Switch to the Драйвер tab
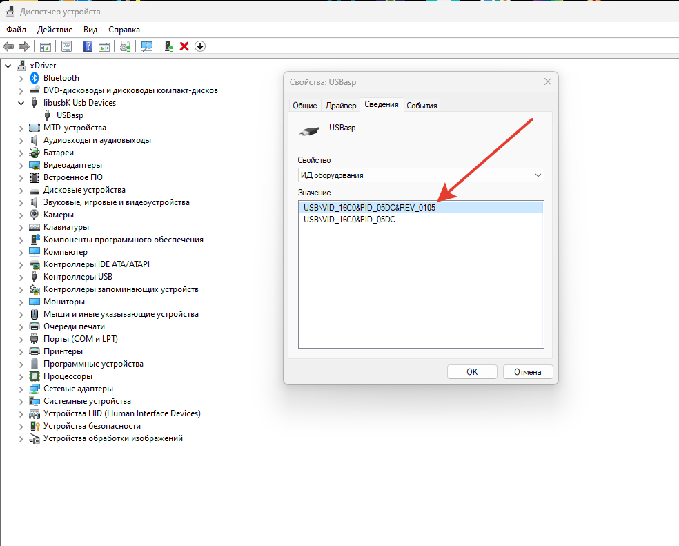This screenshot has width=679, height=546. pos(341,106)
